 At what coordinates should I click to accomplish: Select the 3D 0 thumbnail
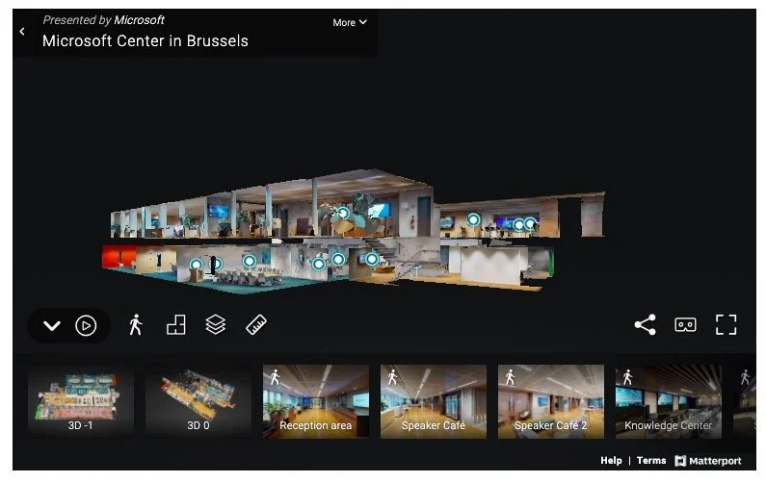point(198,401)
